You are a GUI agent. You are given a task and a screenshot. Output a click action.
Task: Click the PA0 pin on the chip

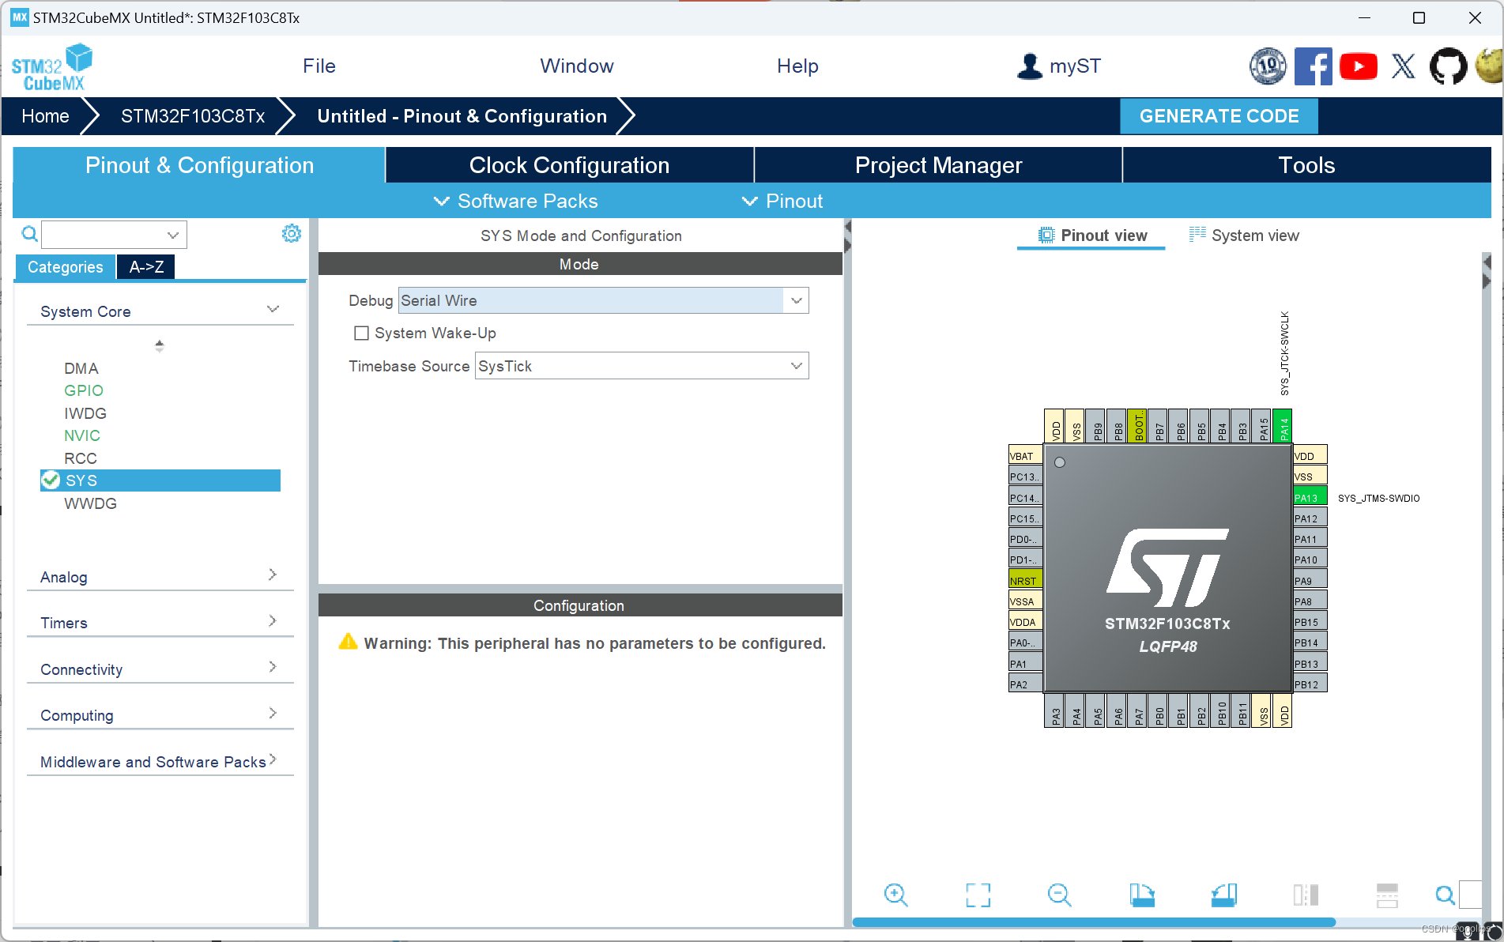pyautogui.click(x=1025, y=642)
